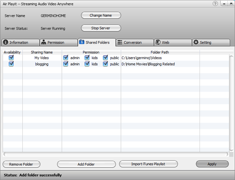Toggle admin permission for blogging folder
This screenshot has width=235, height=180.
click(66, 64)
